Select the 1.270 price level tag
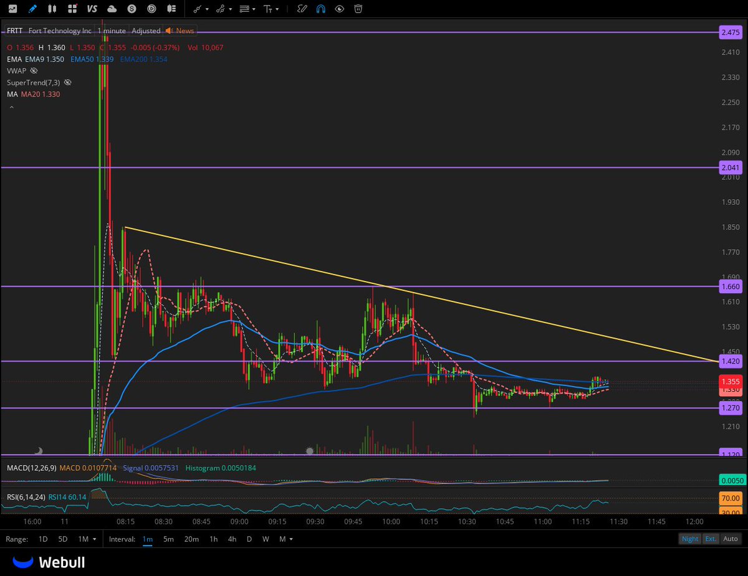The image size is (748, 576). pyautogui.click(x=730, y=408)
